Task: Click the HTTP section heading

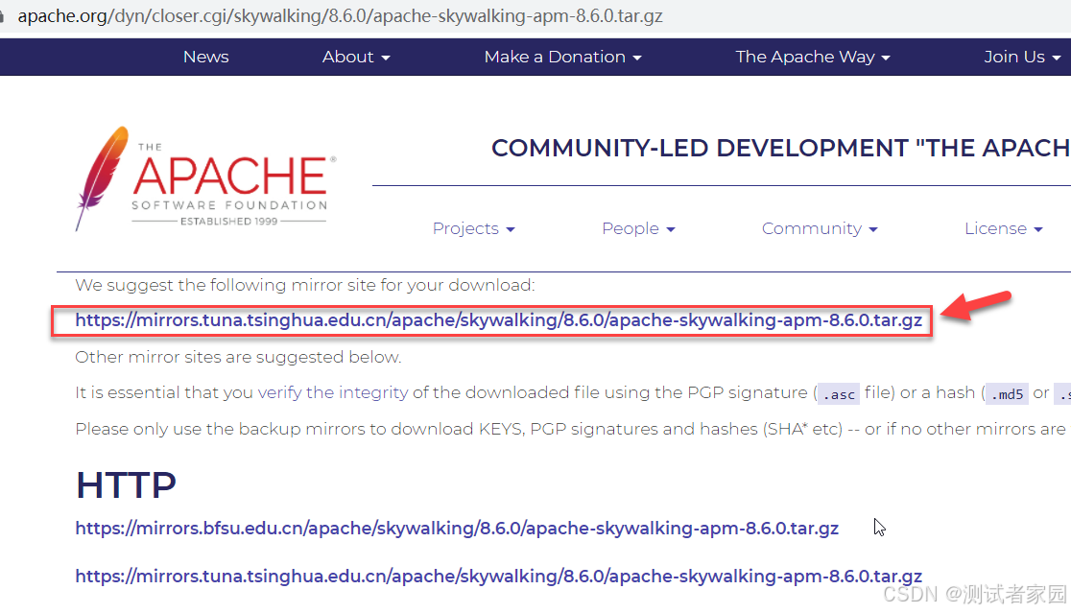Action: coord(126,485)
